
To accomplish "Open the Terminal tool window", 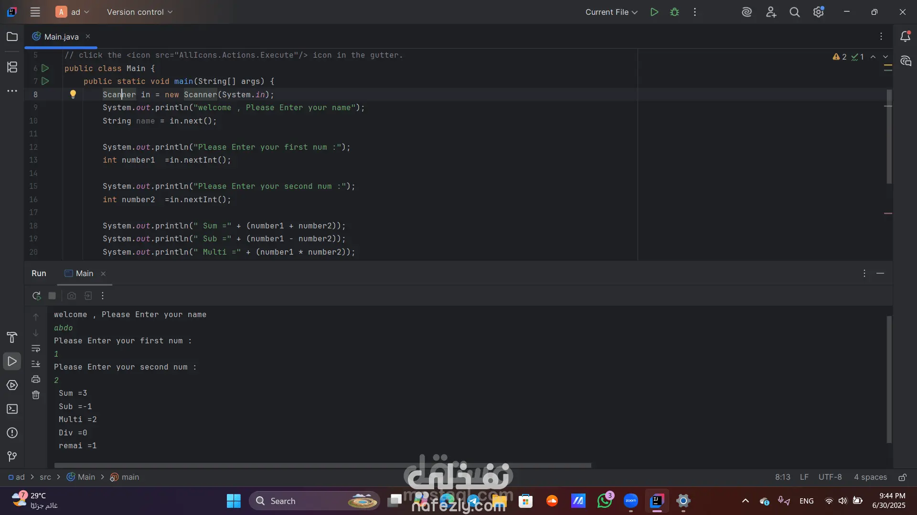I will click(x=12, y=409).
